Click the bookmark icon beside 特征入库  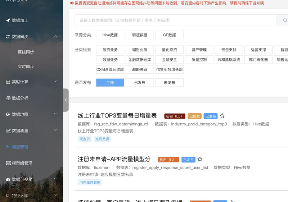point(8,196)
